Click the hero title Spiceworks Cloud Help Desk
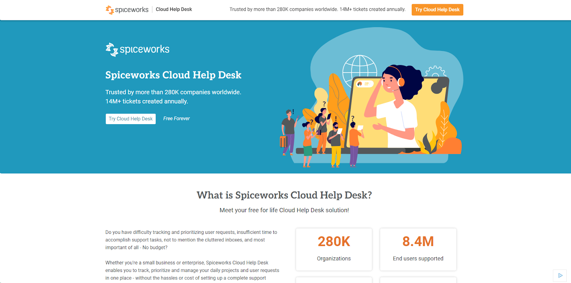Viewport: 571px width, 283px height. click(173, 75)
